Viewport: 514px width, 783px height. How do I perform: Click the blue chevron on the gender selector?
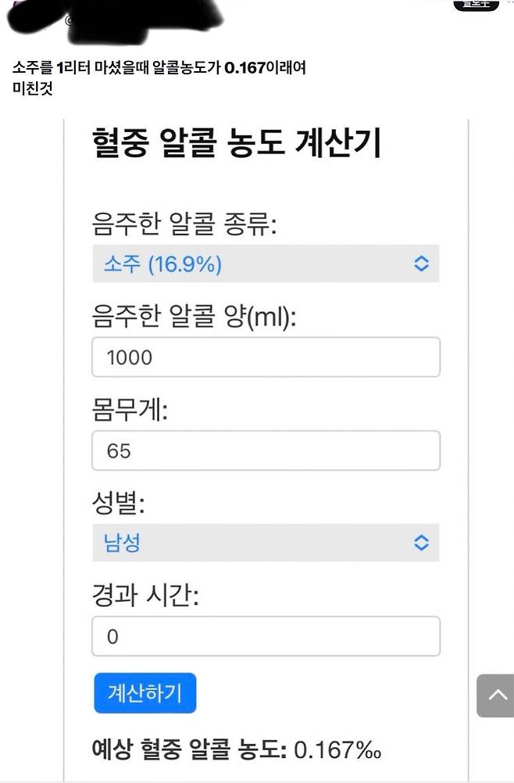(421, 542)
